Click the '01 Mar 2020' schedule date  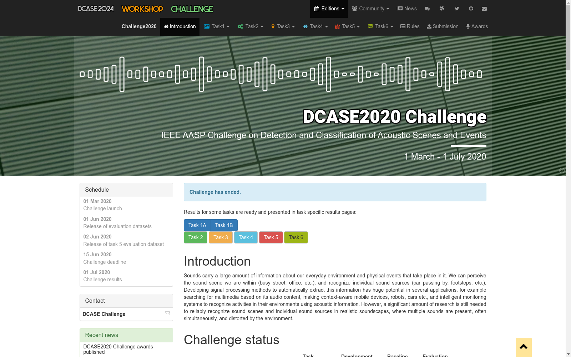(x=97, y=201)
